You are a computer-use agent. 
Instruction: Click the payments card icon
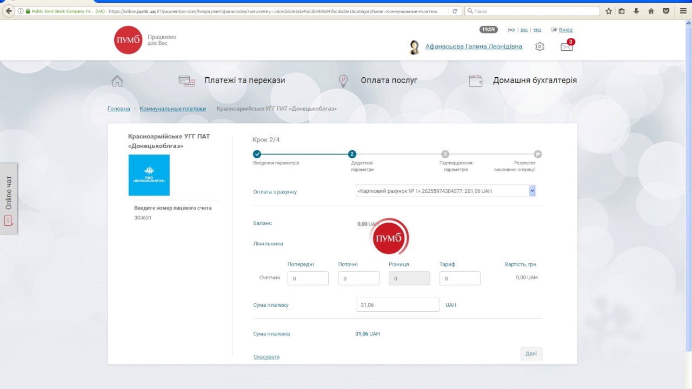[187, 81]
